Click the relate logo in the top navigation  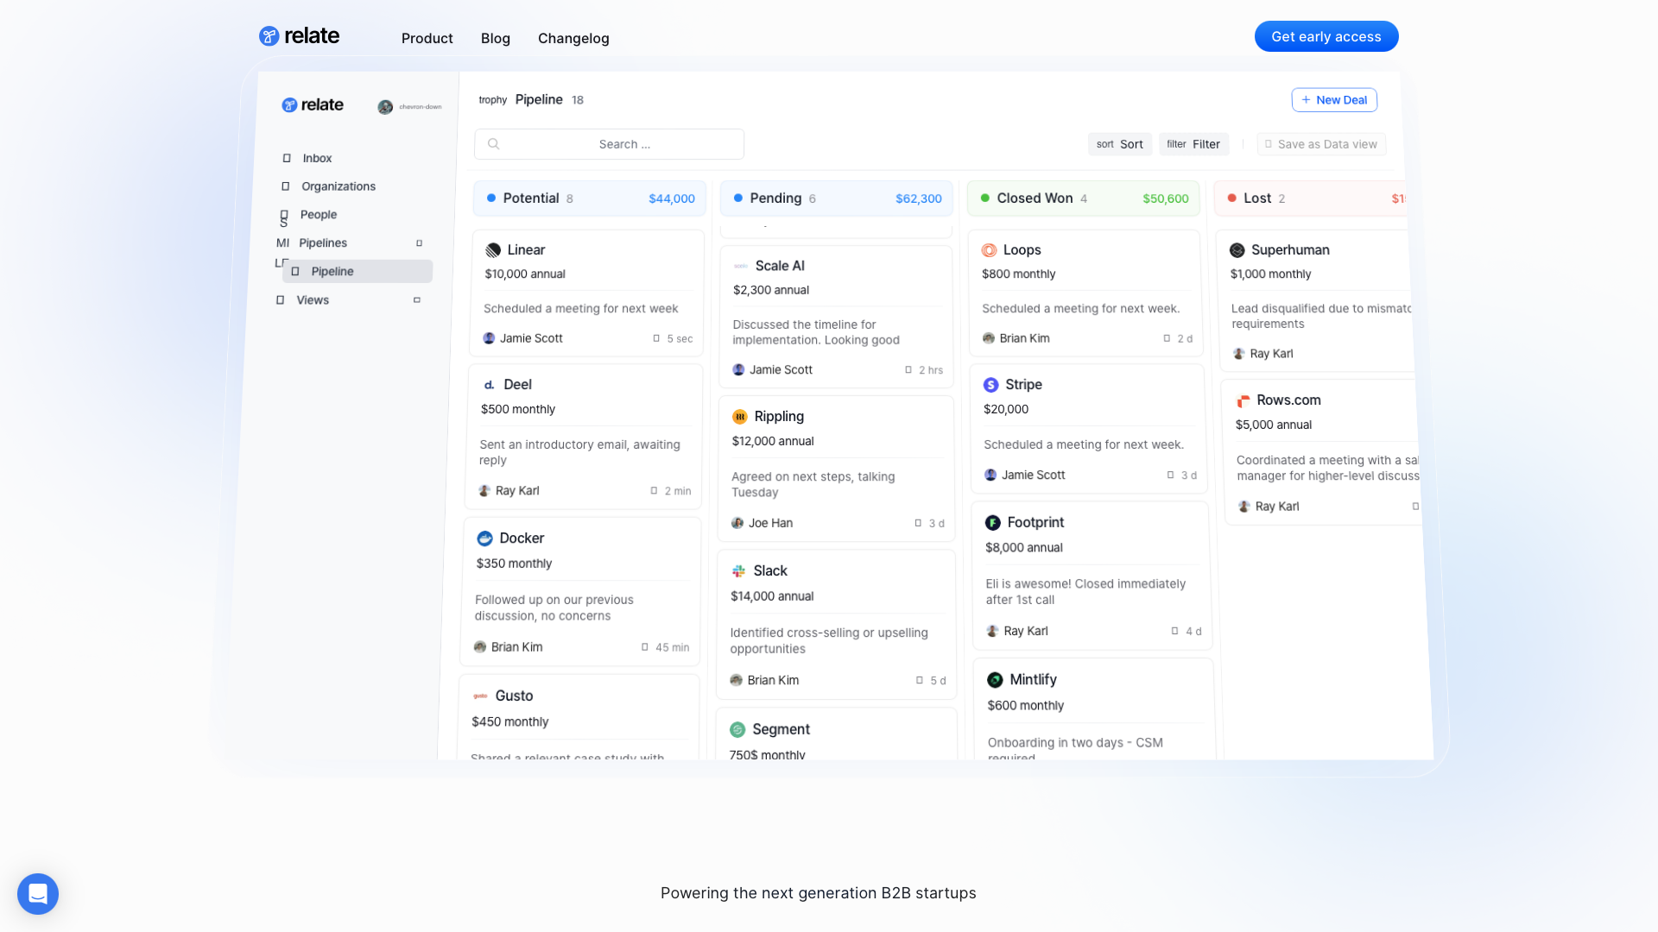pos(299,36)
